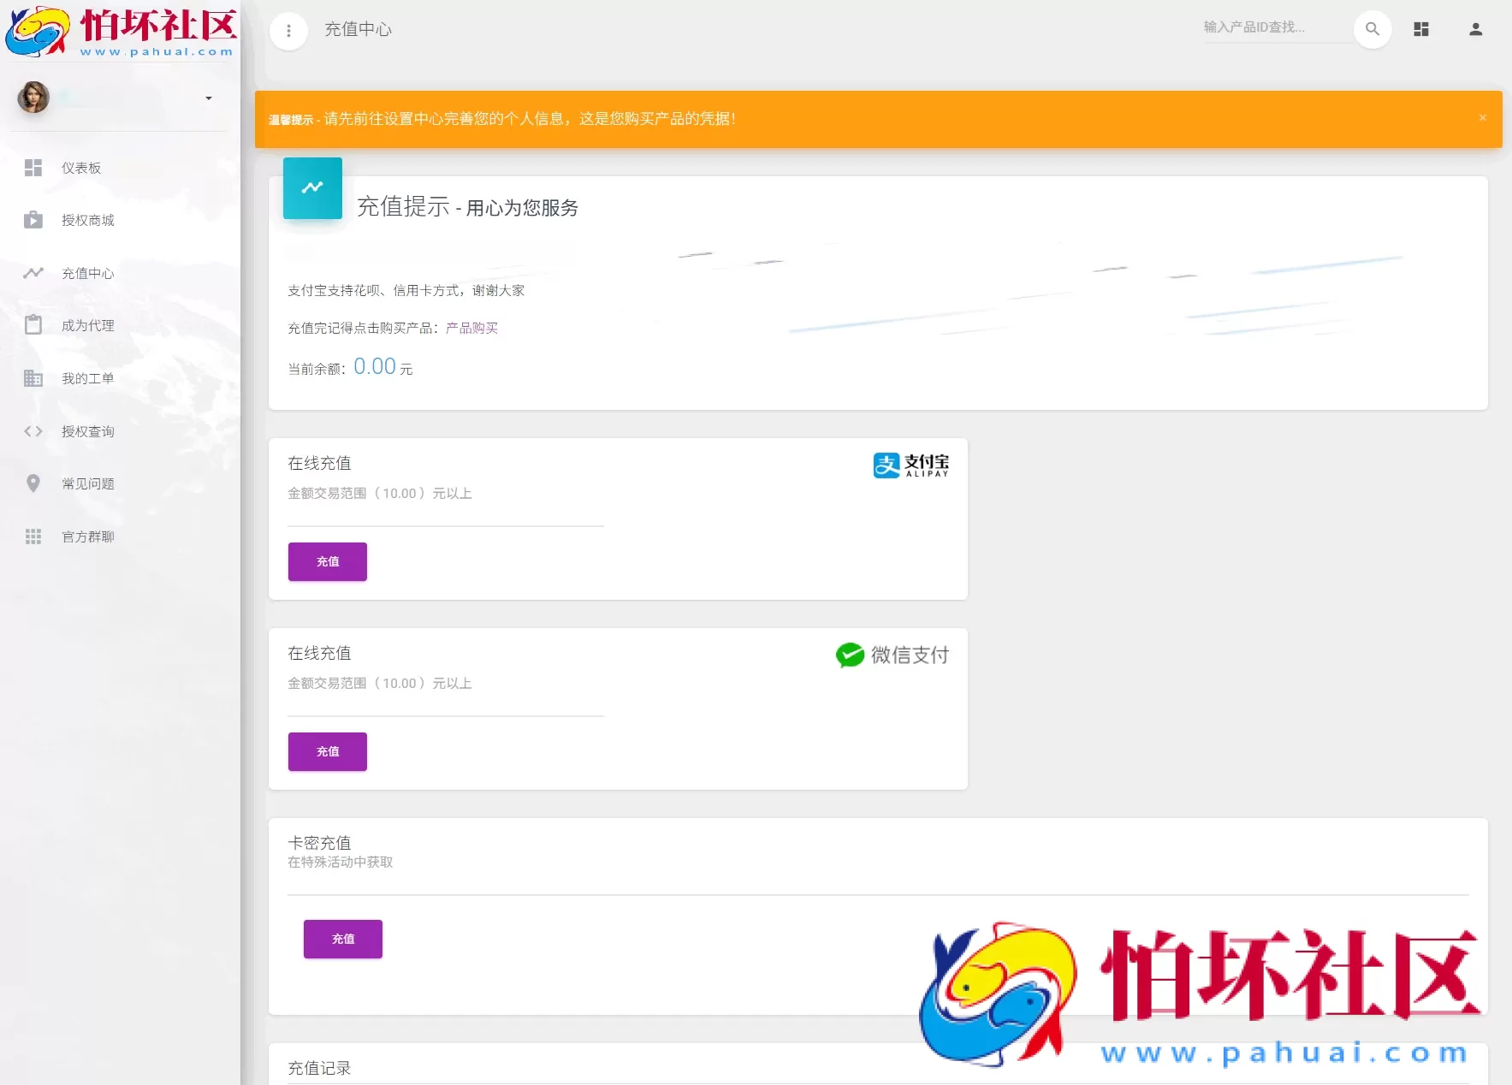Dismiss the orange reminder banner
Viewport: 1512px width, 1085px height.
click(x=1483, y=118)
